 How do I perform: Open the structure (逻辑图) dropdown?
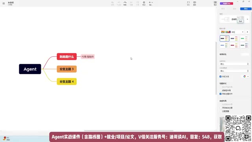click(247, 19)
